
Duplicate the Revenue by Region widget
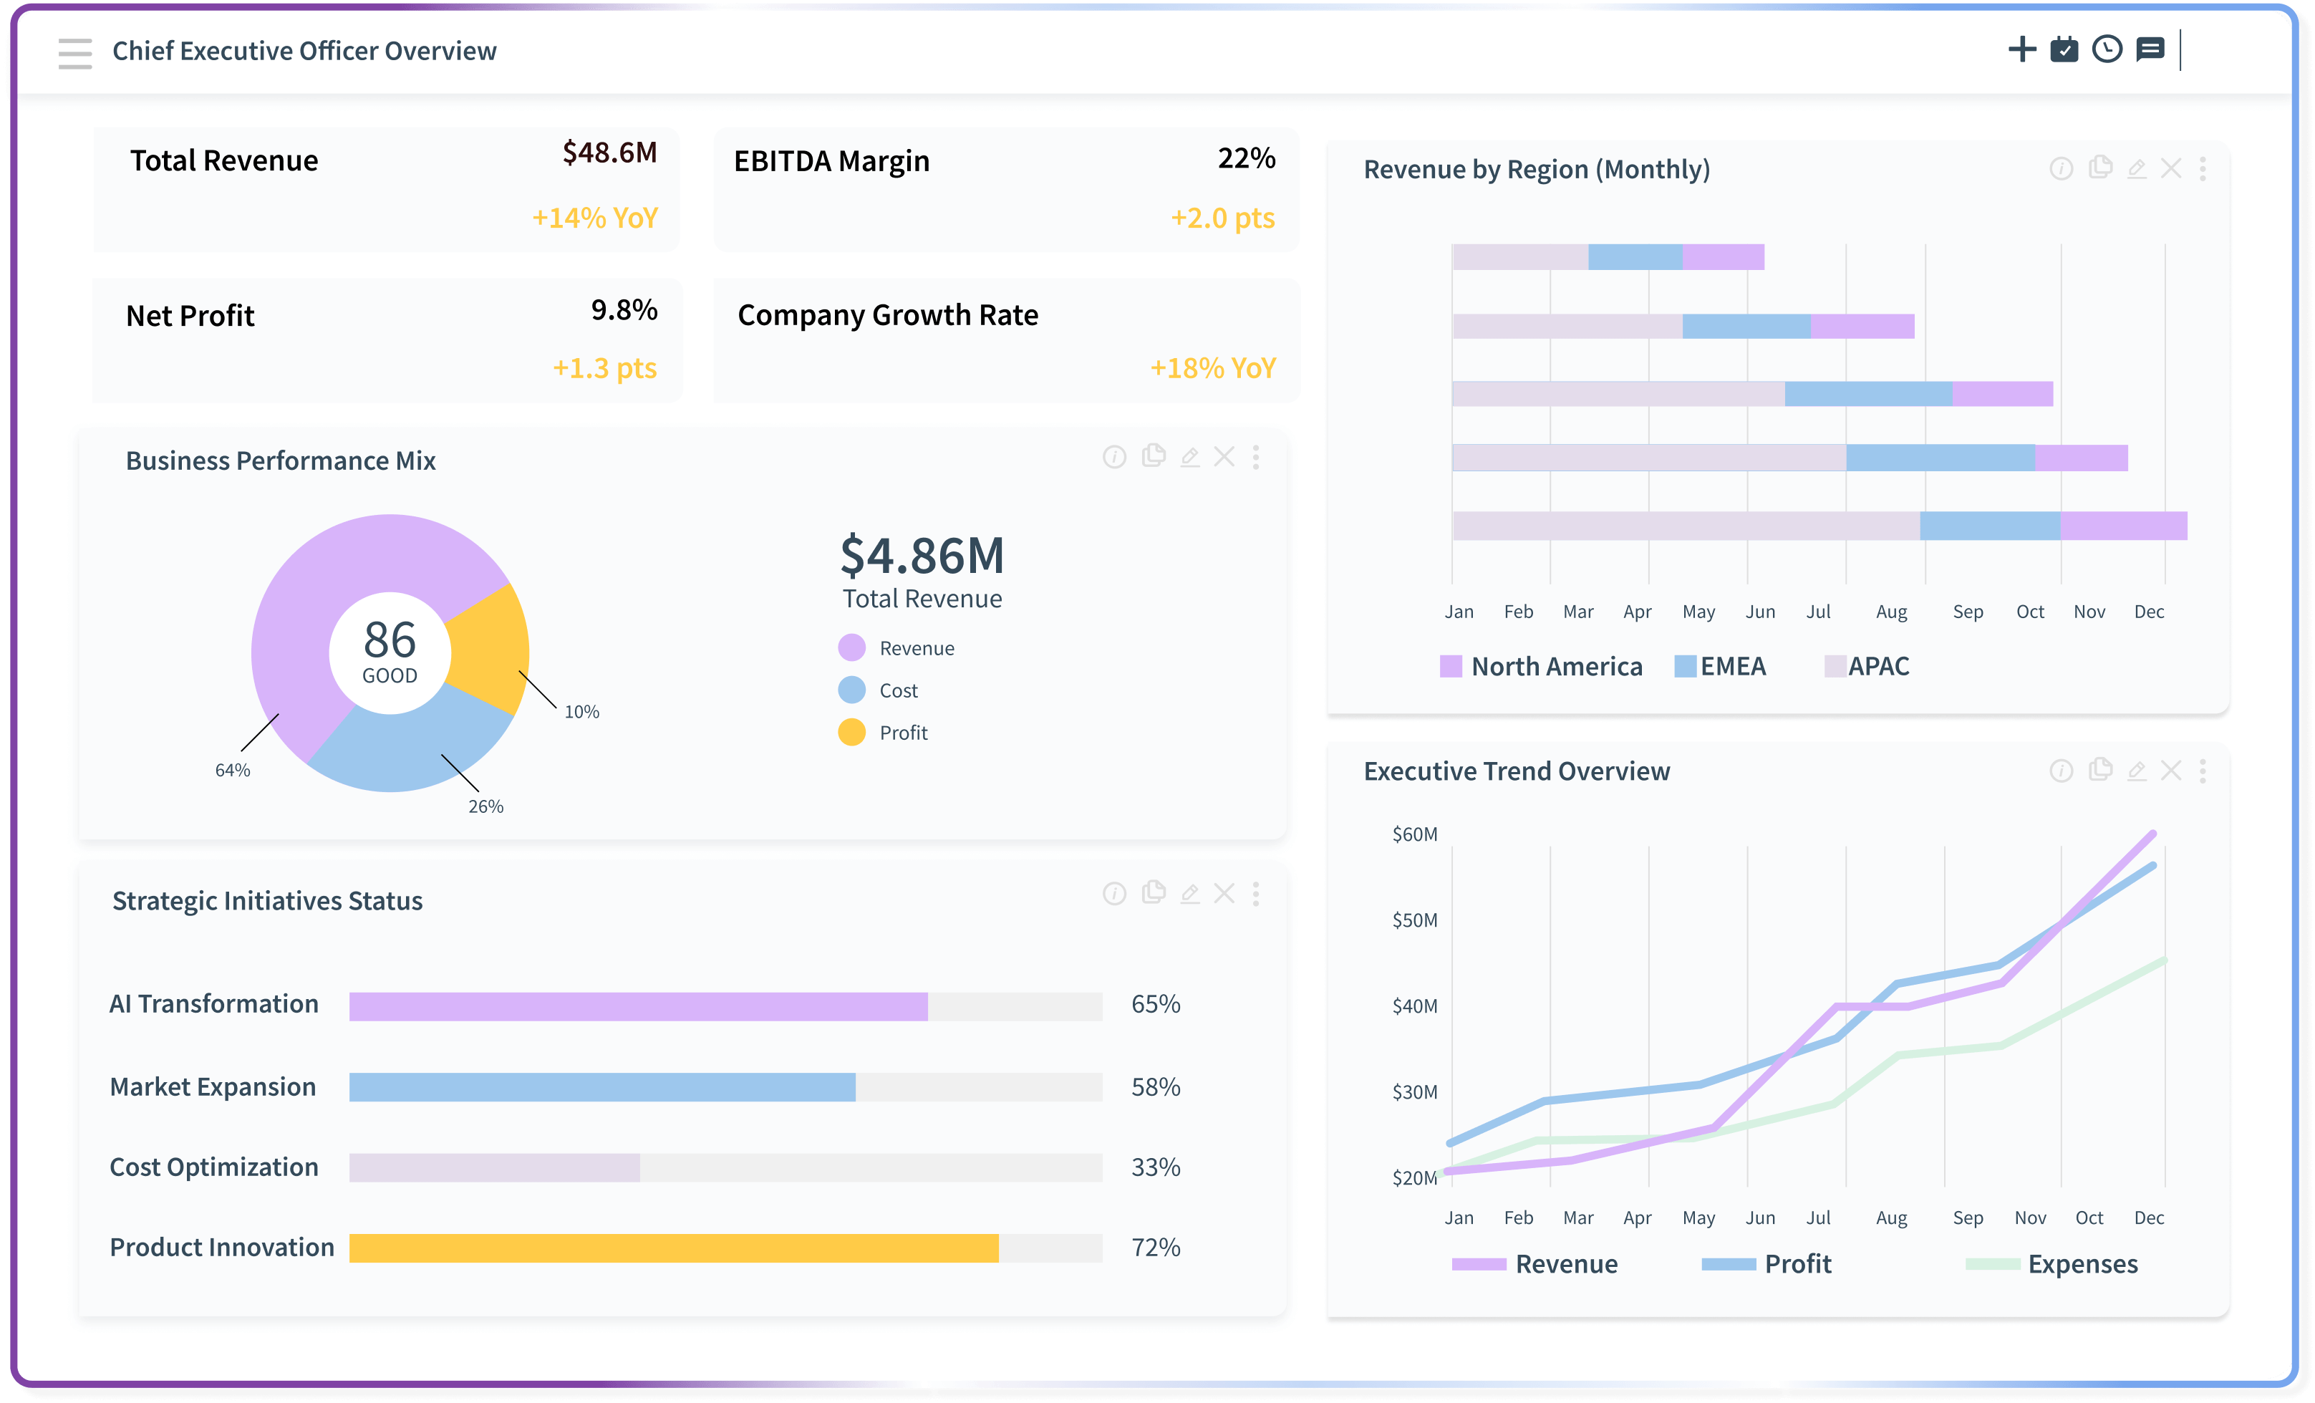click(x=2100, y=168)
